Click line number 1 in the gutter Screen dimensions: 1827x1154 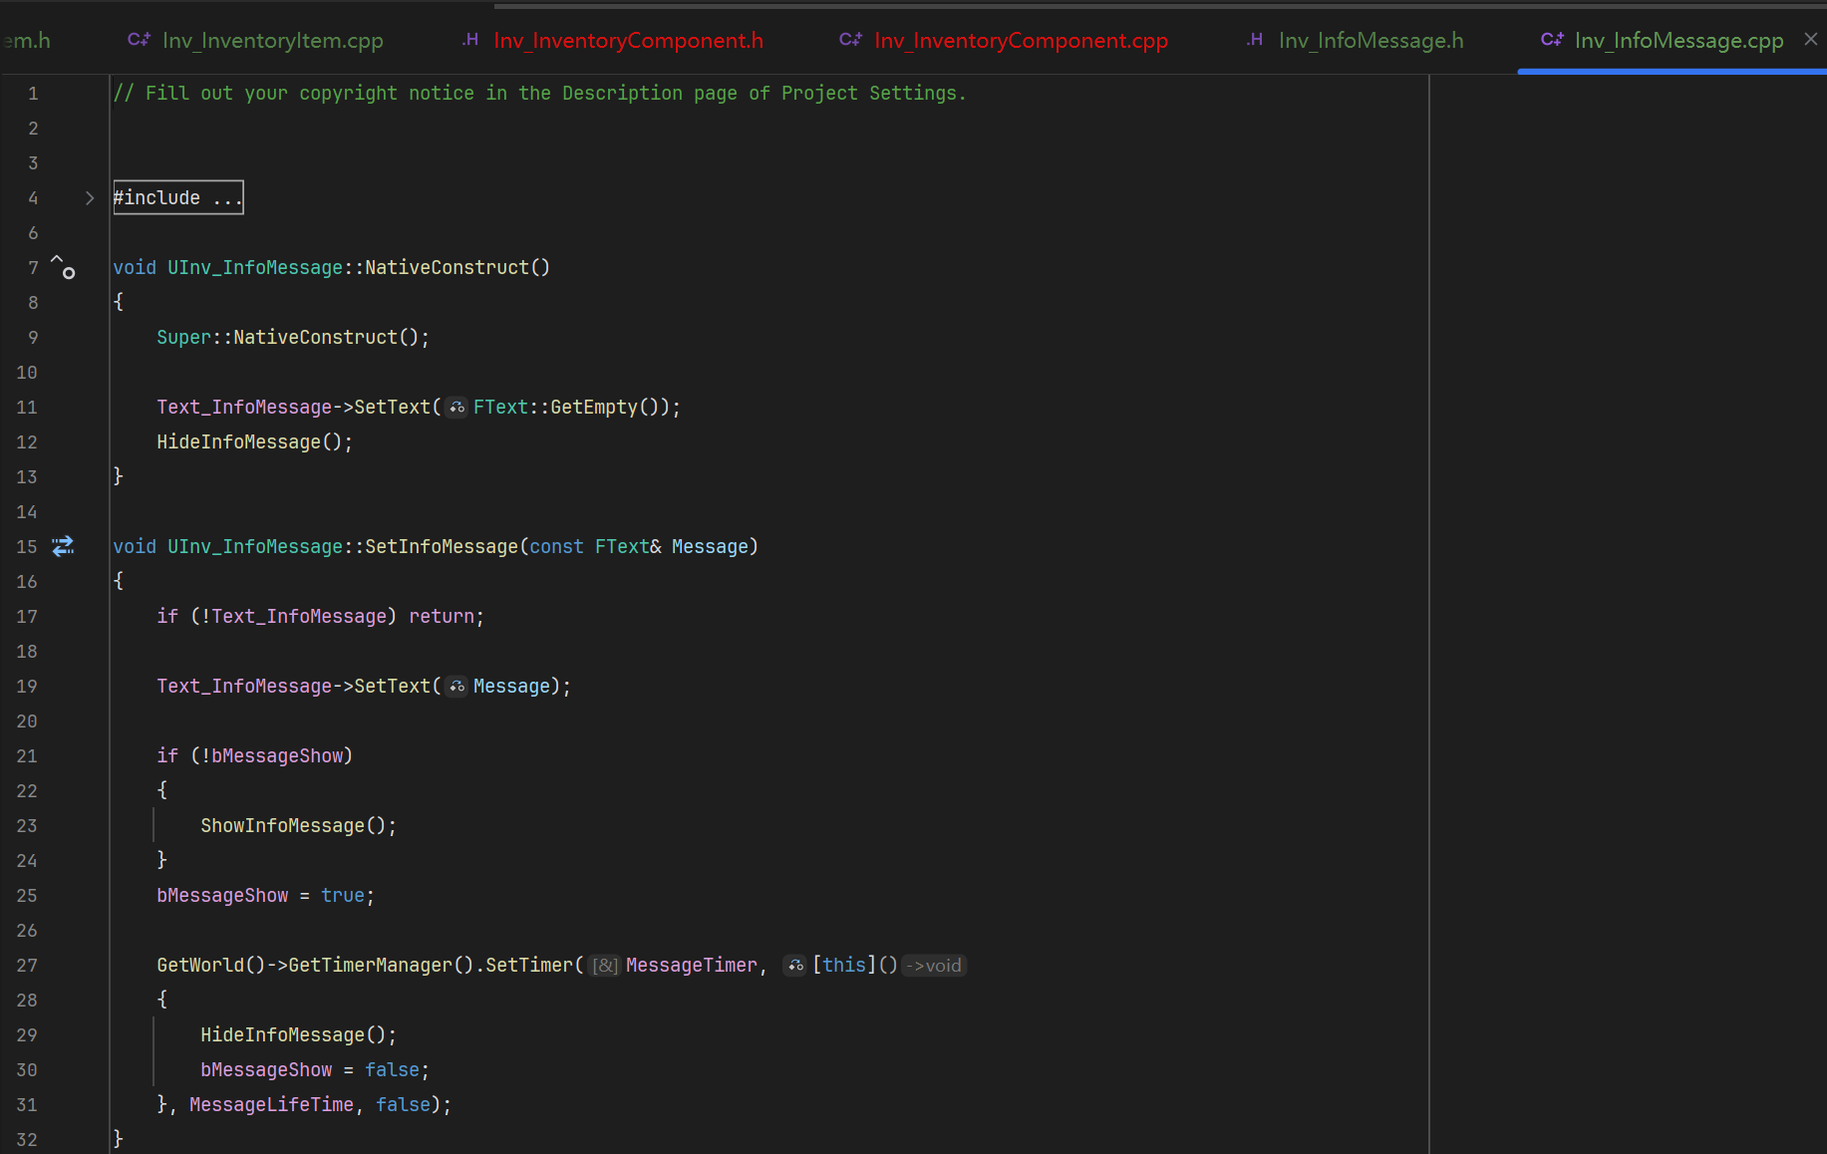tap(33, 93)
